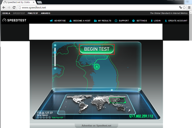
Task: Click the BEGIN TEST button
Action: pos(97,49)
